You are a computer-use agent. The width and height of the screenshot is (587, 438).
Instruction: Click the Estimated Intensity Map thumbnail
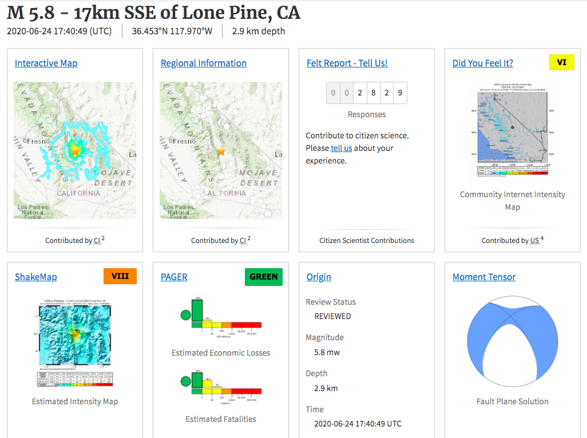point(75,343)
